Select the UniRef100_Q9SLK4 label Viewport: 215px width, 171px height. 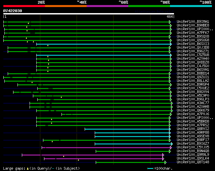193,159
